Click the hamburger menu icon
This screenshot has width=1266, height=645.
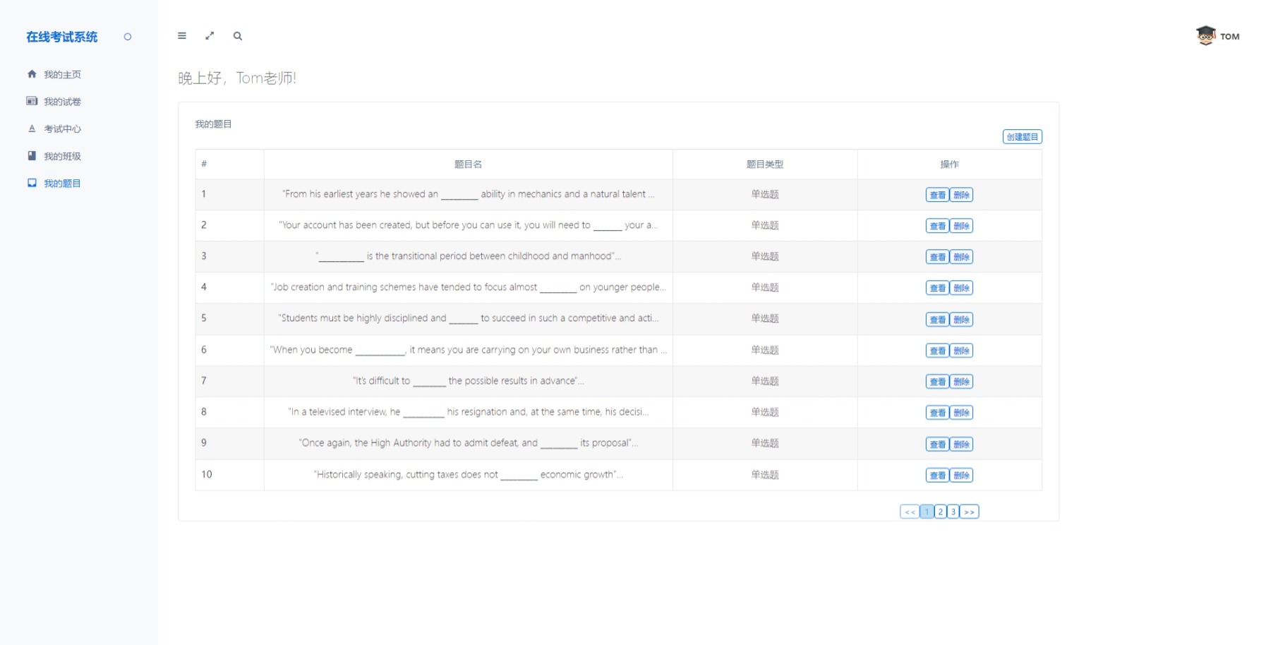click(x=182, y=36)
